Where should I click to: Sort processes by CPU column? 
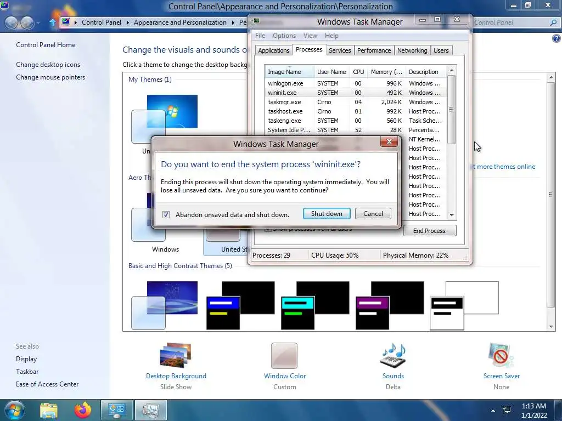coord(358,72)
